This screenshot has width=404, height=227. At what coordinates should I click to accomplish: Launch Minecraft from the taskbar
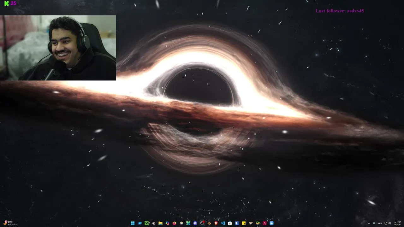(x=146, y=223)
